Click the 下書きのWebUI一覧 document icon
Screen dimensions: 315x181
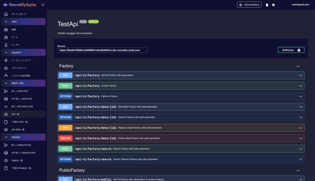point(6,168)
